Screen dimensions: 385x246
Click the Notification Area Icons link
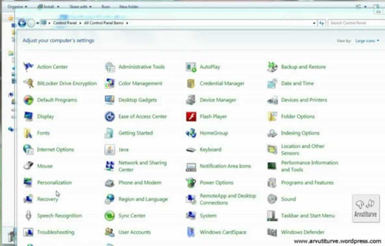pyautogui.click(x=225, y=166)
